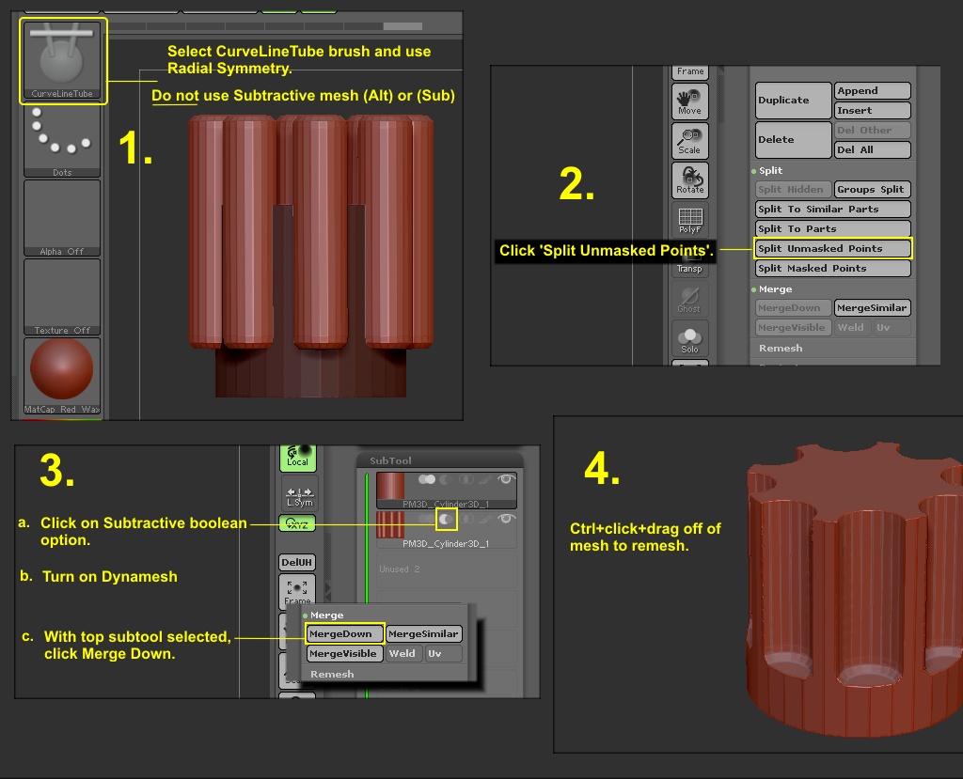Toggle Ghost transparency mode
The width and height of the screenshot is (963, 779).
(689, 298)
